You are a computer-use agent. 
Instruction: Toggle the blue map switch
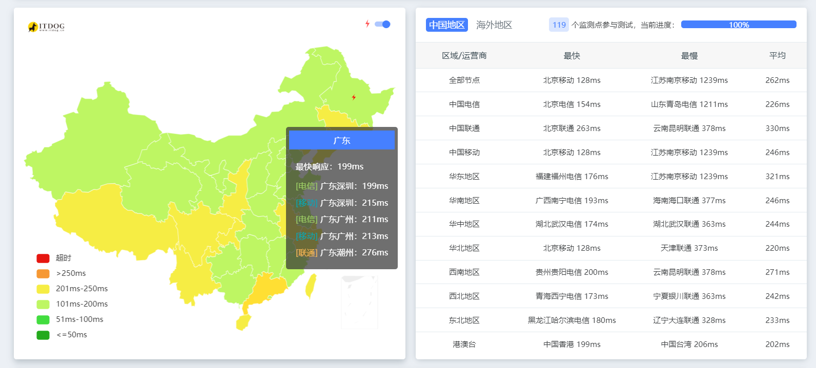(382, 24)
